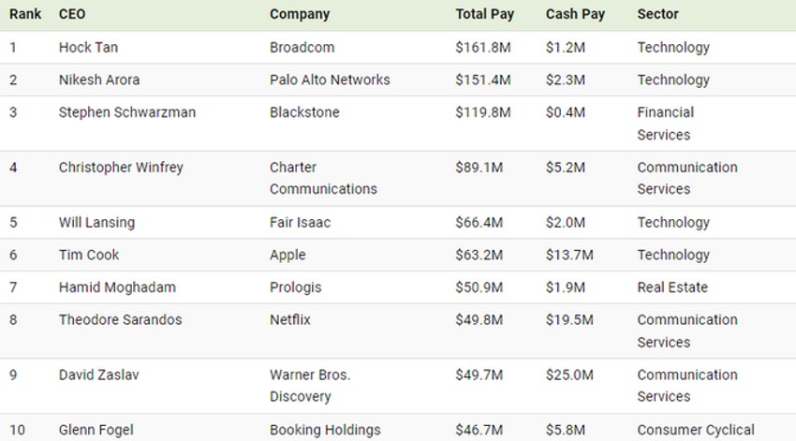Select the Palo Alto Networks company cell
Viewport: 796px width, 441px height.
point(330,80)
